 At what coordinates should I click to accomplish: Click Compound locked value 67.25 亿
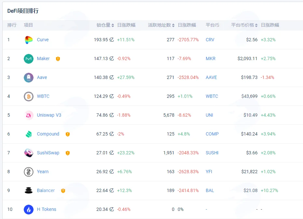[105, 134]
